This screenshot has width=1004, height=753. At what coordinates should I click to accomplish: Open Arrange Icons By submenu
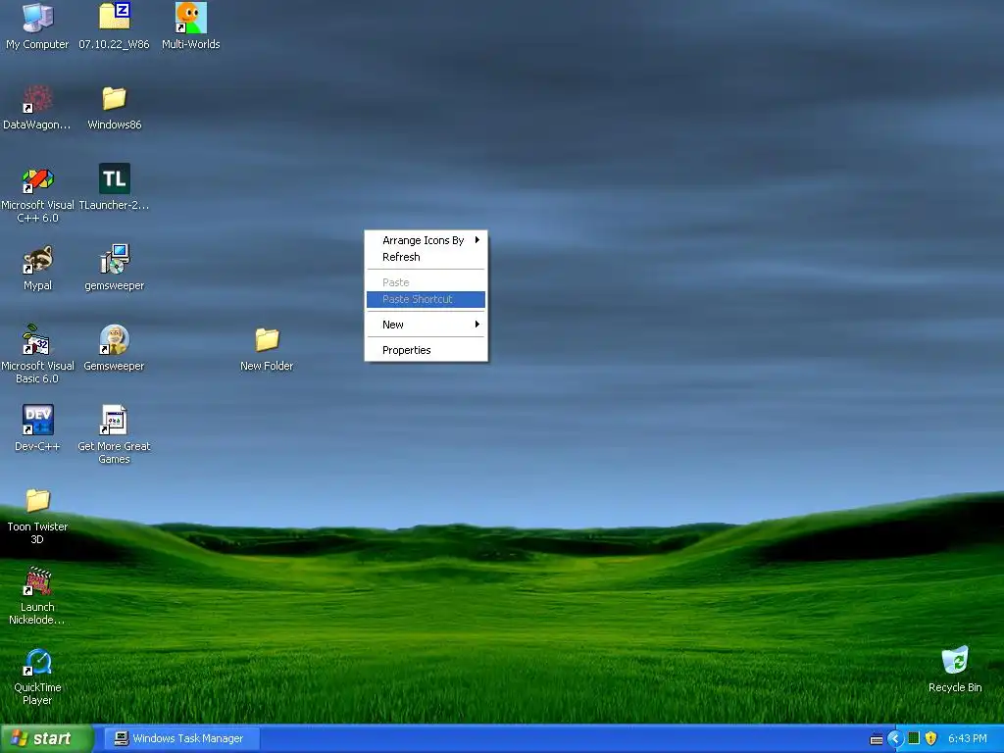point(426,240)
